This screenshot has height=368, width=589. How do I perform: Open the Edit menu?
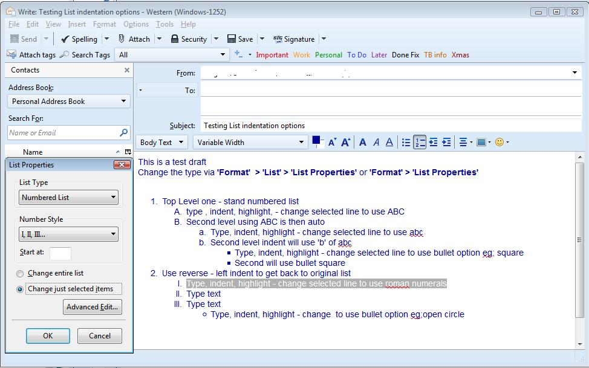(32, 24)
